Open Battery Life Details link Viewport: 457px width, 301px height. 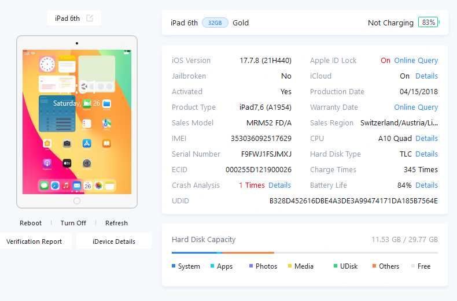(x=427, y=185)
